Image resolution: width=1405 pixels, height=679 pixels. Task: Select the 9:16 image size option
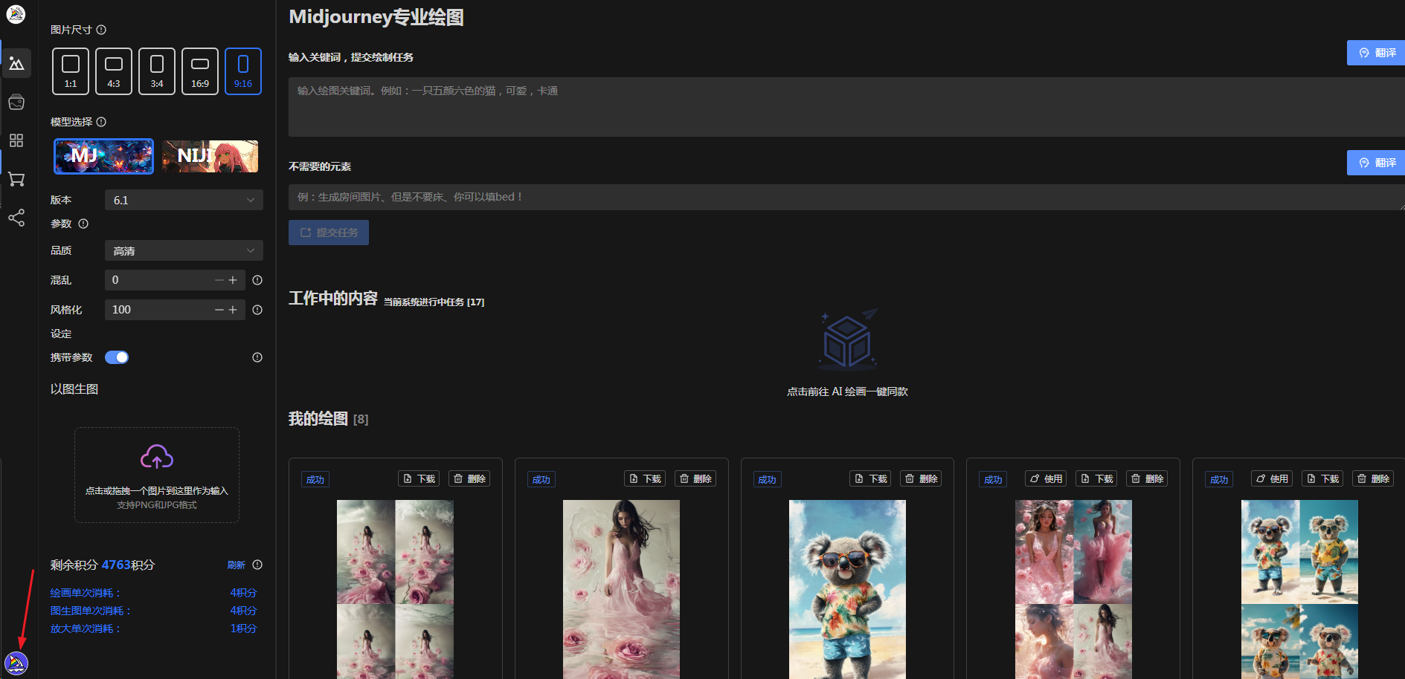coord(243,71)
